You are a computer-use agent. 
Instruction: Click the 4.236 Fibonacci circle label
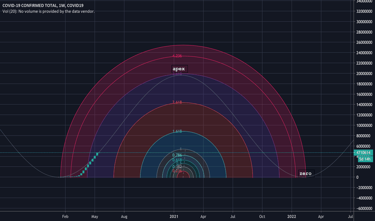(x=177, y=56)
